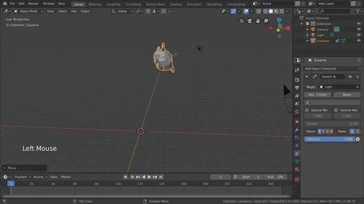Open the Active Tool properties tab
Viewport: 364px width, 204px height.
(297, 70)
